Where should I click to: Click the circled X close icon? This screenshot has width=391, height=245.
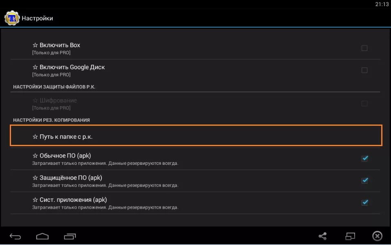coord(377,236)
